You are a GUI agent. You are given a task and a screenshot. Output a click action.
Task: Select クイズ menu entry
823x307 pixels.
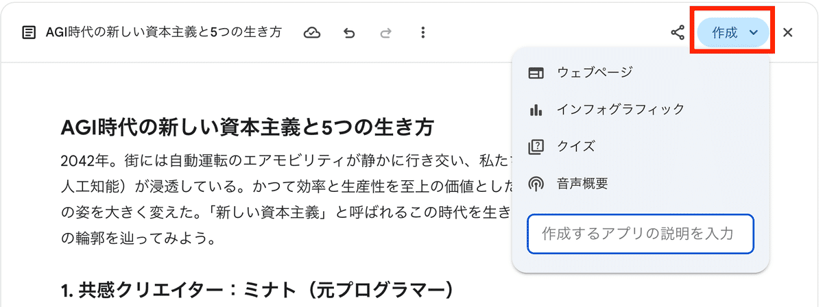point(575,147)
